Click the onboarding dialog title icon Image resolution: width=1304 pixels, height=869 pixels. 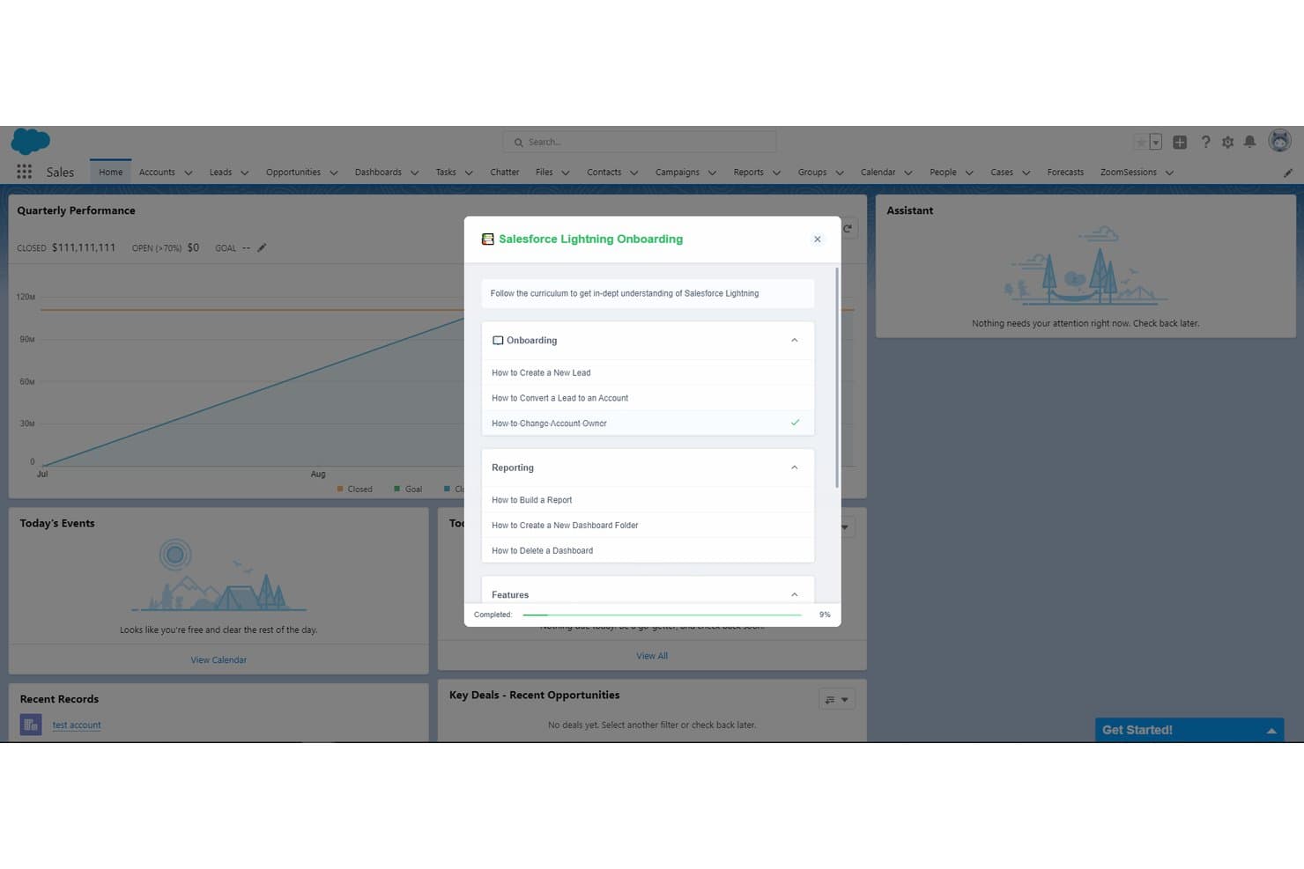[x=487, y=239]
